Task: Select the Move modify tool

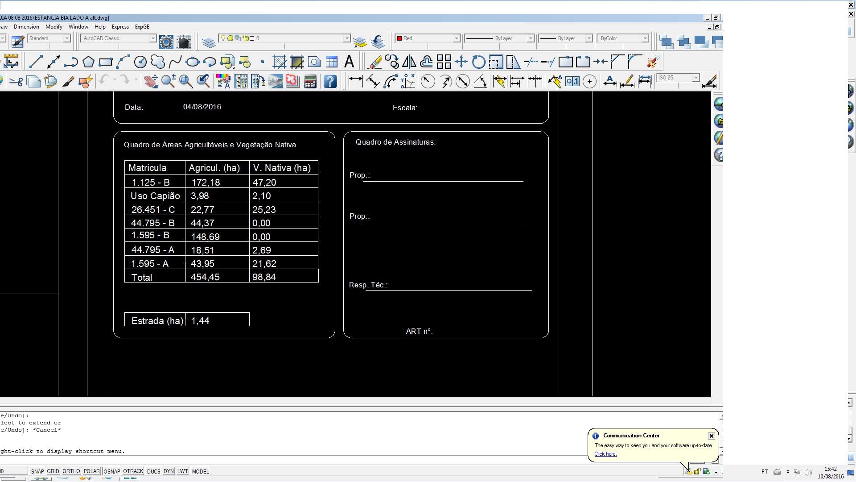Action: pos(461,62)
